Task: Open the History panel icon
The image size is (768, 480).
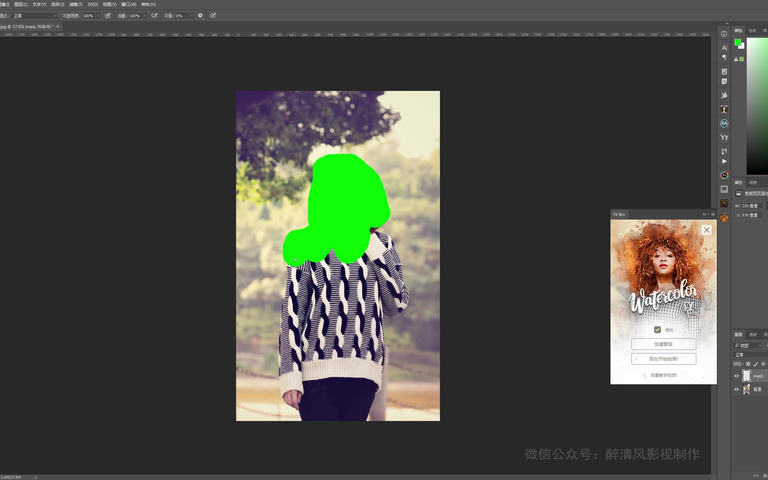Action: coord(724,151)
